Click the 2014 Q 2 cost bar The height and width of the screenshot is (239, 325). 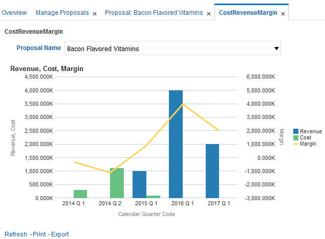(117, 183)
